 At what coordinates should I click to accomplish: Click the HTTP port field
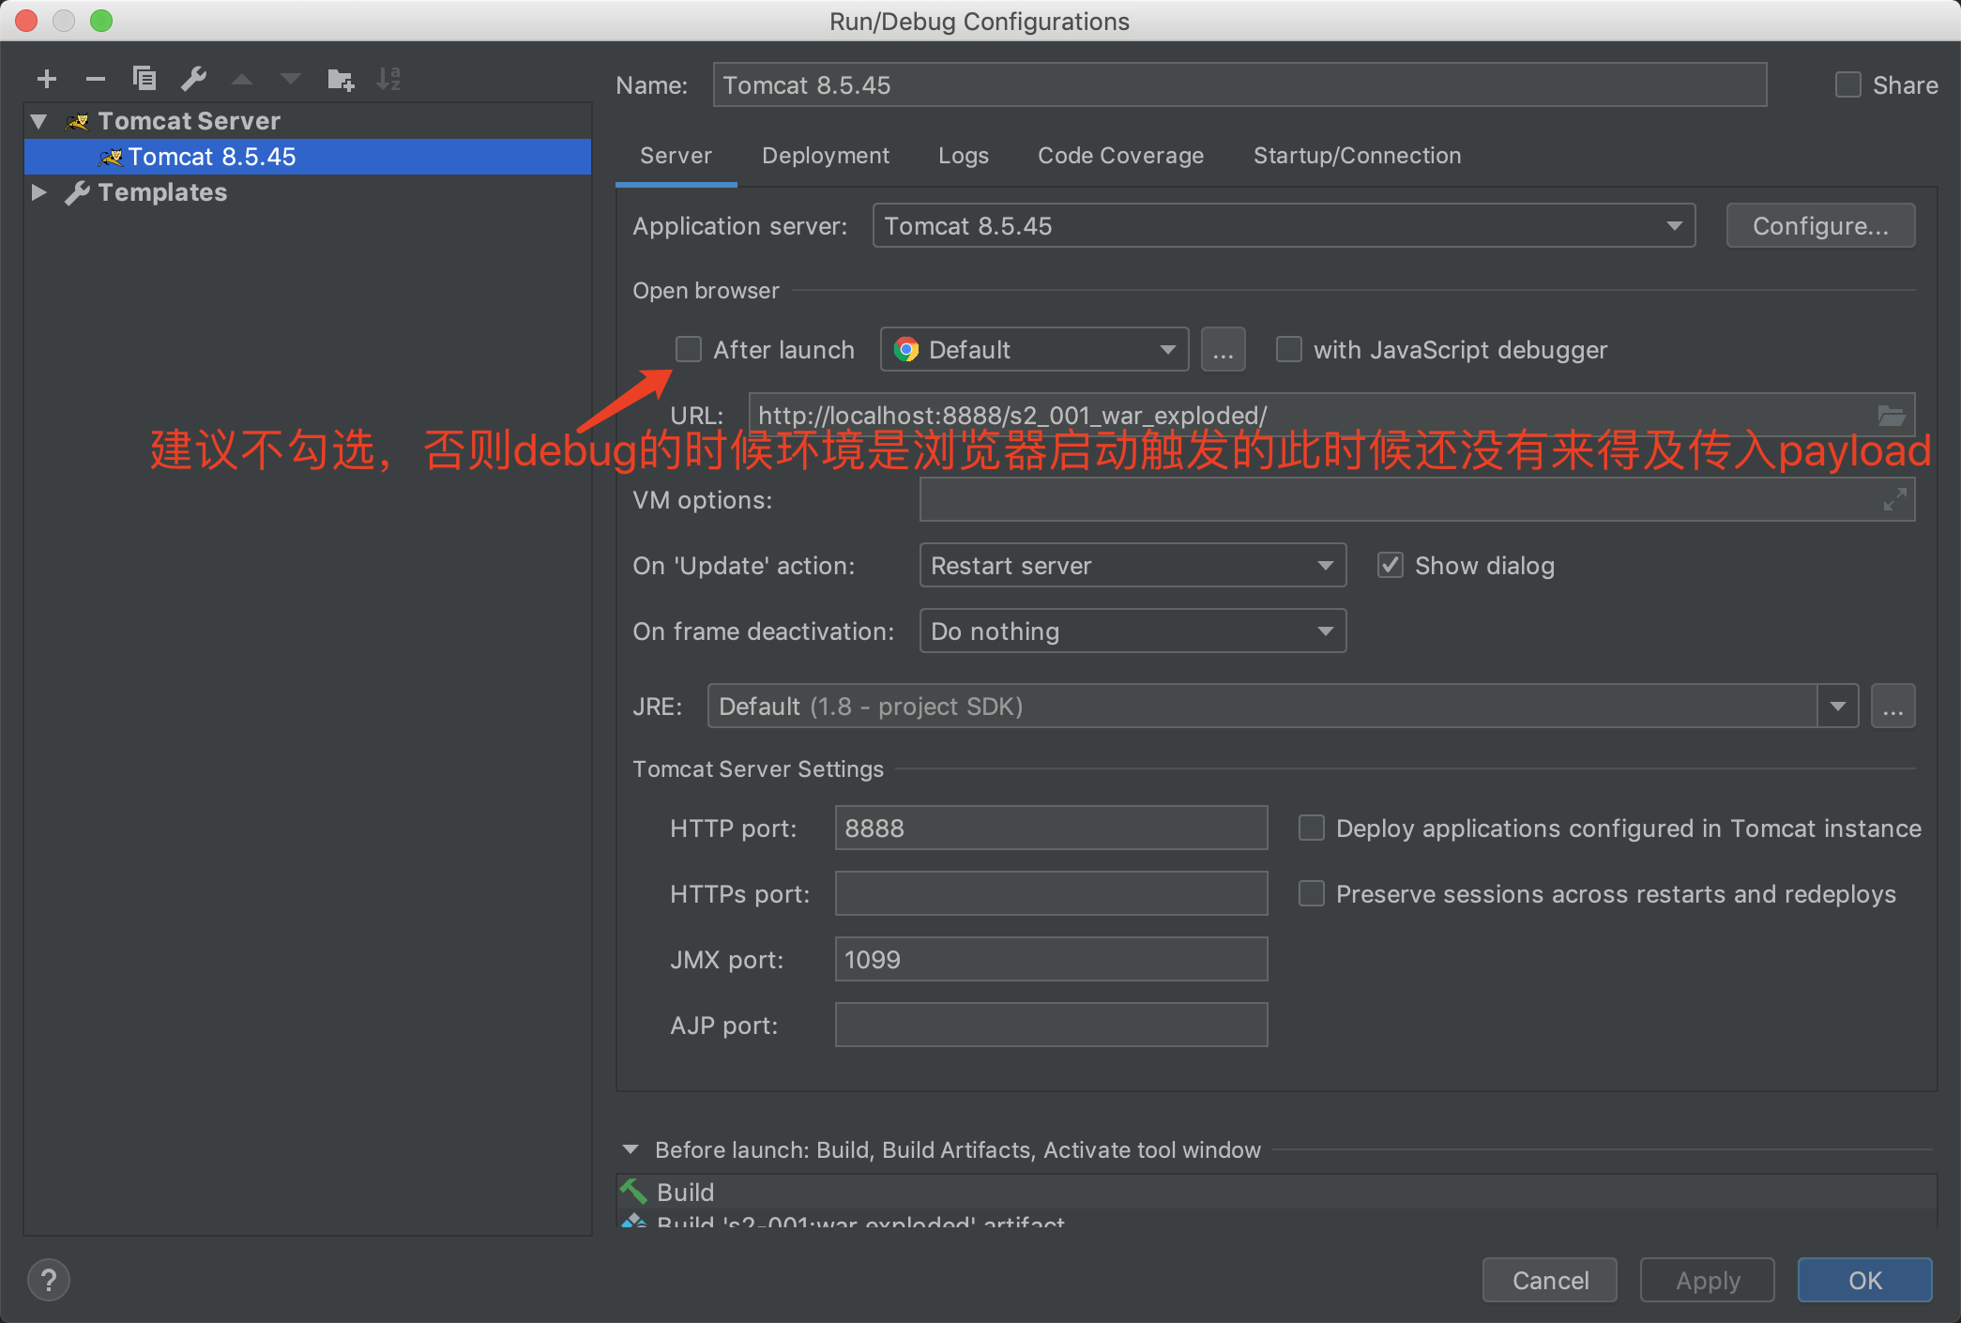pos(1051,829)
